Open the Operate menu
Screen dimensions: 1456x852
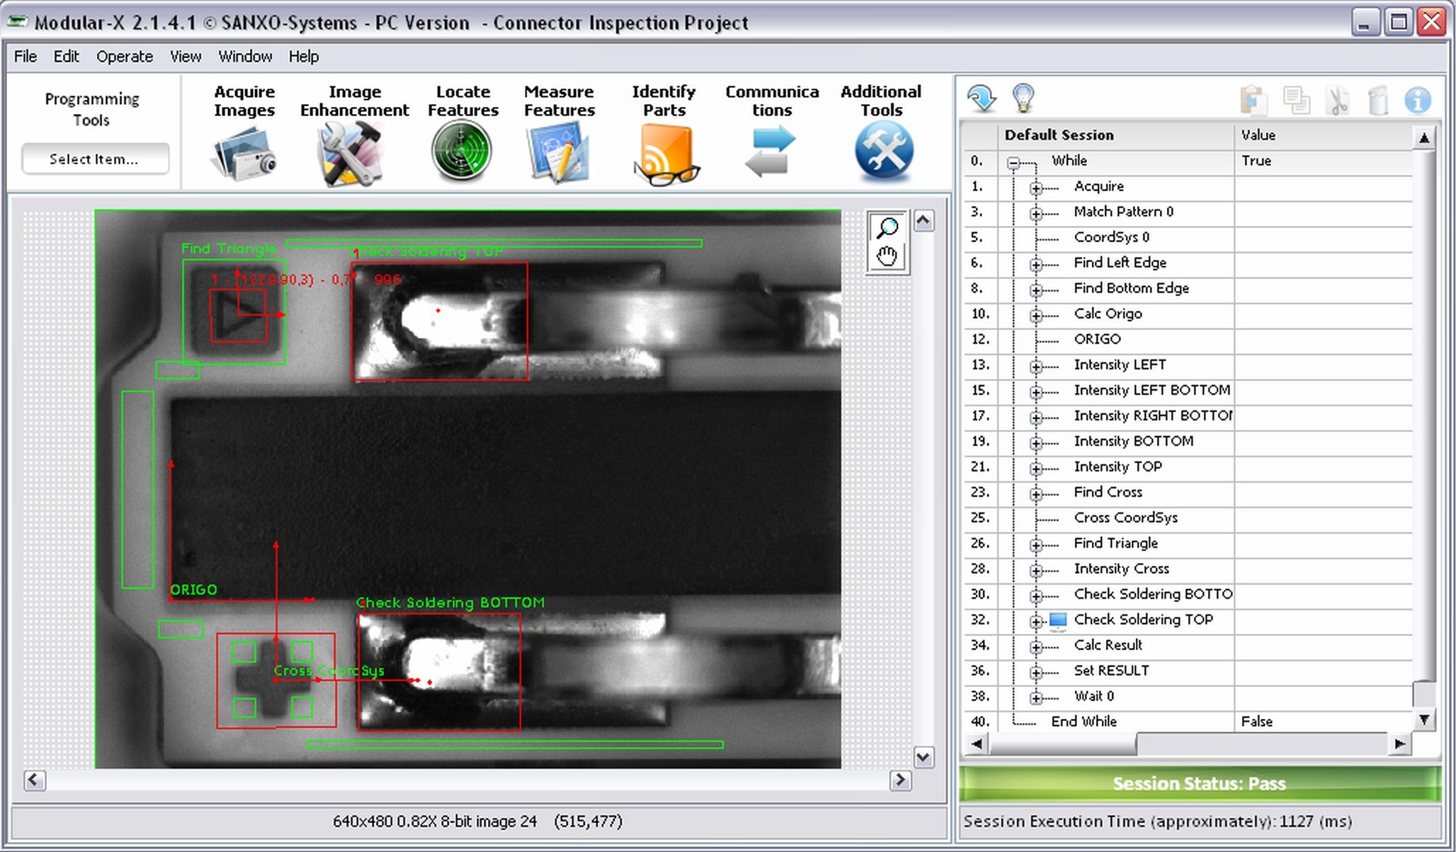(124, 56)
